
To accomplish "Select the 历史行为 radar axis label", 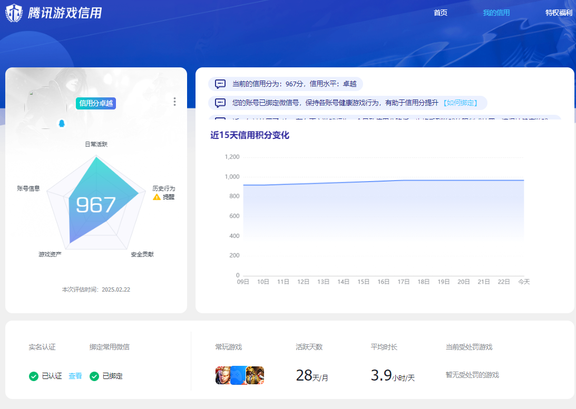I will (164, 188).
